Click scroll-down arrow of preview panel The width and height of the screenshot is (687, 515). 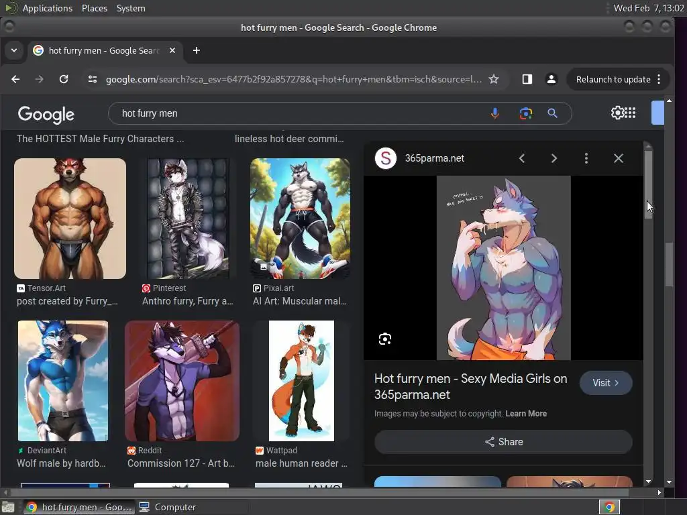coord(648,481)
